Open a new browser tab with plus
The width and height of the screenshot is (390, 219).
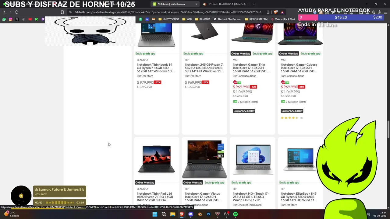point(254,4)
